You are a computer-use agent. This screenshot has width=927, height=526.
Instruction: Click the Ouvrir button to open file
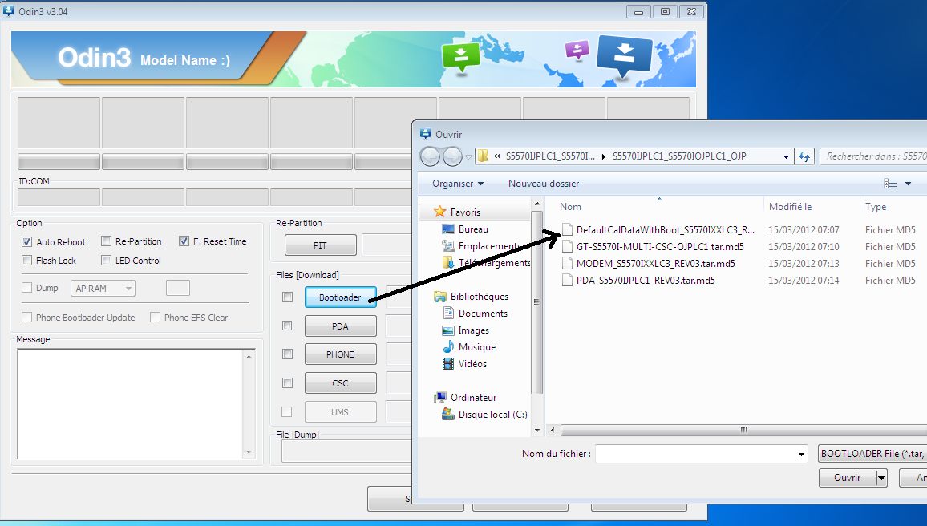click(x=847, y=478)
